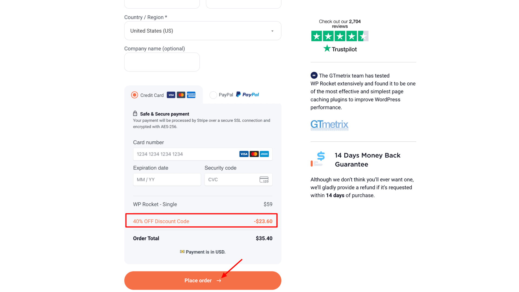Screen dimensions: 519x292
Task: Select the PayPal radio button
Action: [213, 95]
